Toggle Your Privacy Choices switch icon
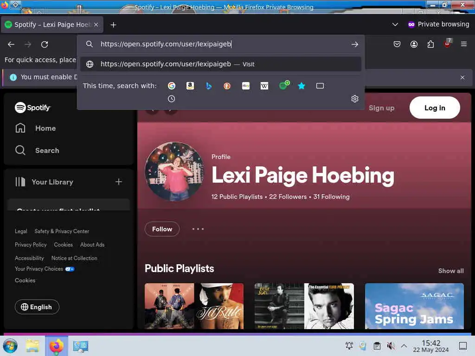The width and height of the screenshot is (475, 356). click(70, 269)
